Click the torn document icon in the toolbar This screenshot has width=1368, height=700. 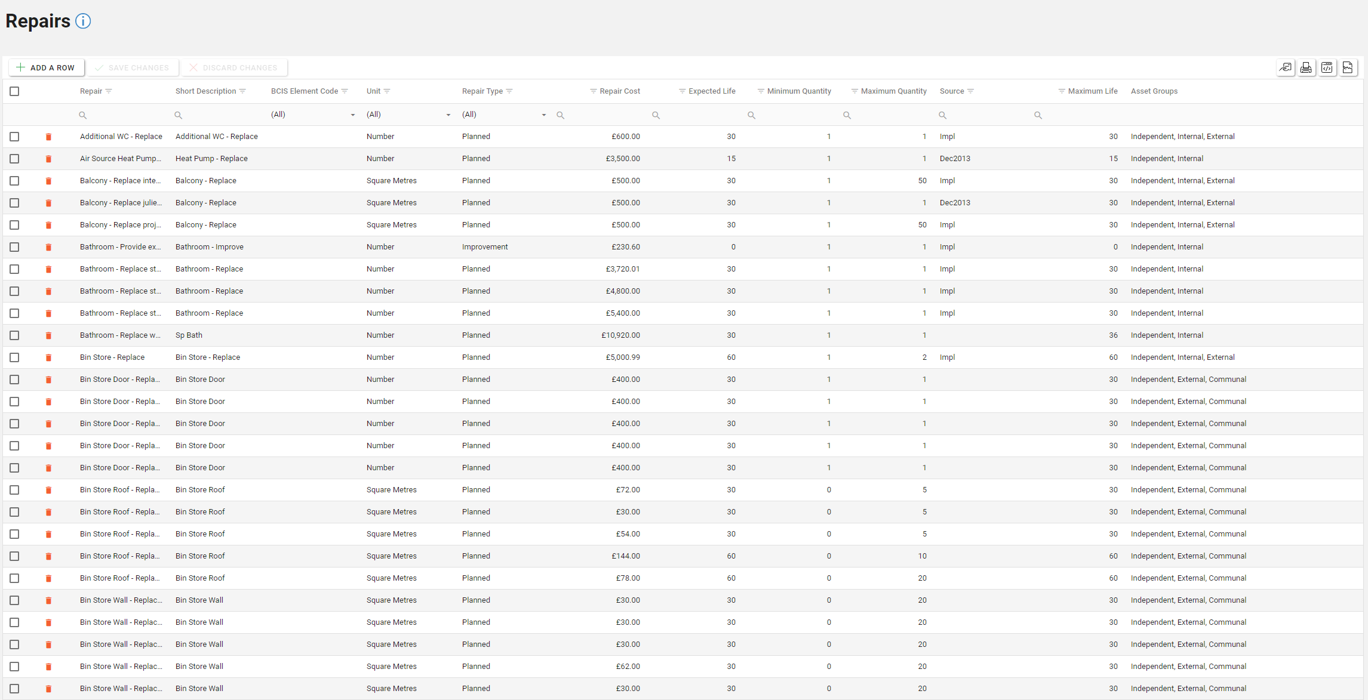(1348, 67)
